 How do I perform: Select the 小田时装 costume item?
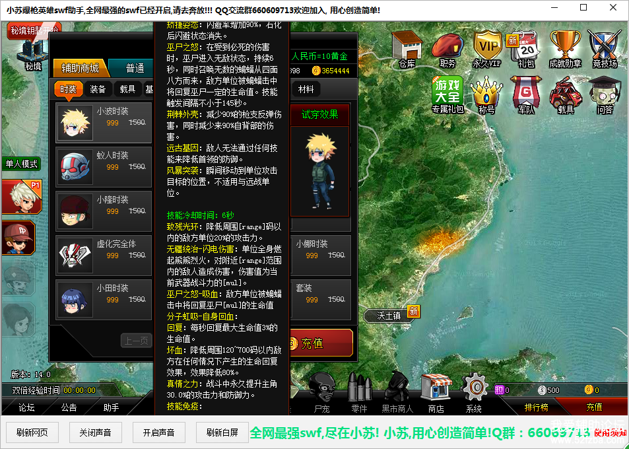(104, 299)
